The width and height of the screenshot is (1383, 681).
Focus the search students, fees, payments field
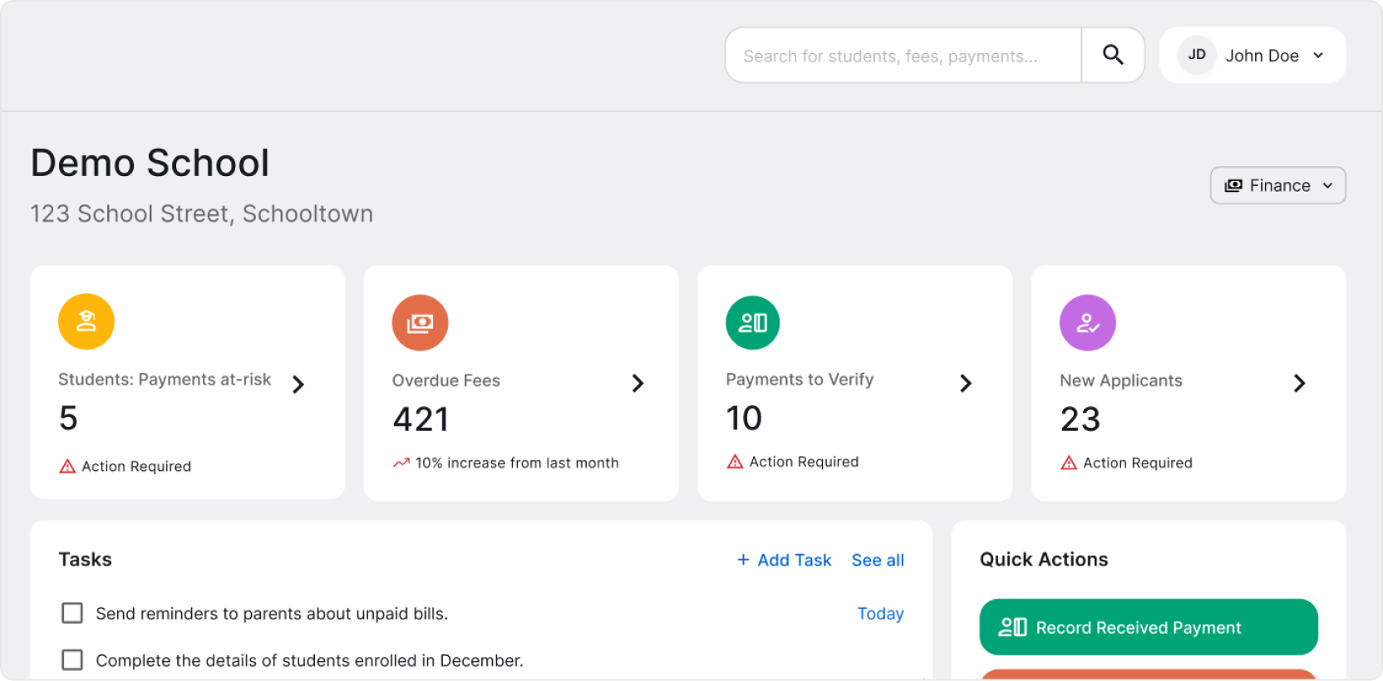pyautogui.click(x=903, y=56)
